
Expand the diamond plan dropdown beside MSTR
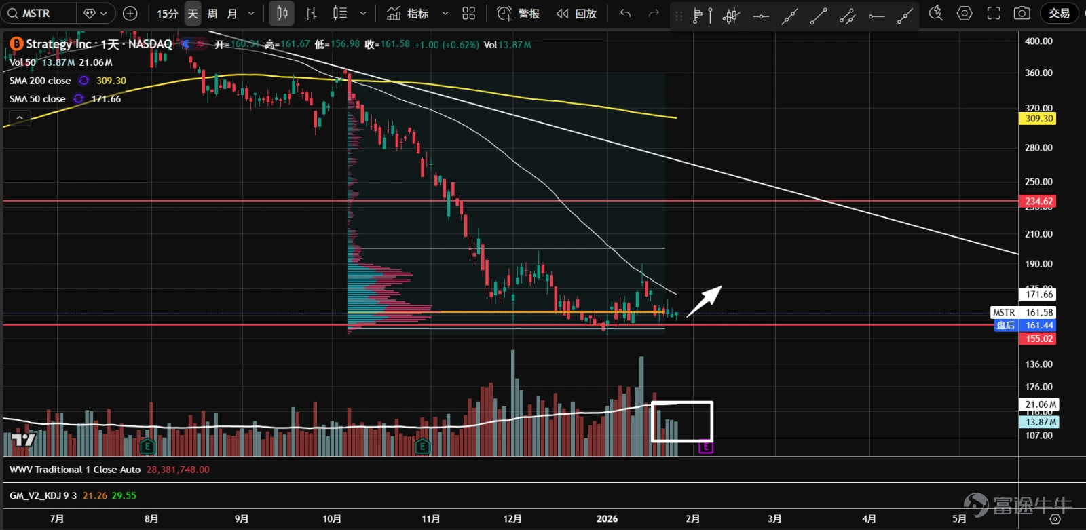(x=96, y=13)
